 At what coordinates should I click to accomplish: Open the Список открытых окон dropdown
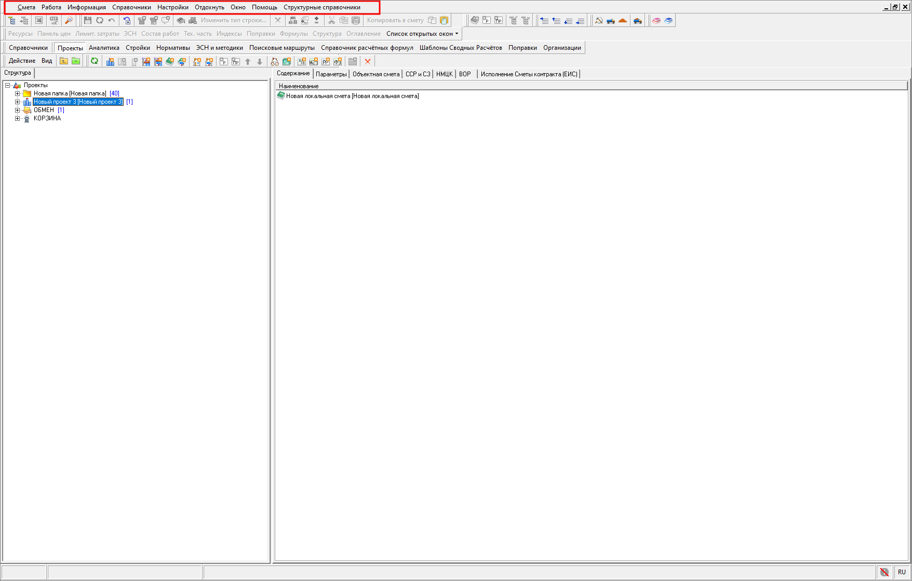tap(422, 34)
